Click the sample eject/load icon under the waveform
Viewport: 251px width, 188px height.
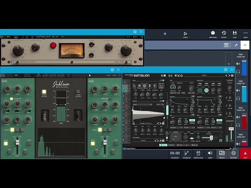pyautogui.click(x=134, y=123)
